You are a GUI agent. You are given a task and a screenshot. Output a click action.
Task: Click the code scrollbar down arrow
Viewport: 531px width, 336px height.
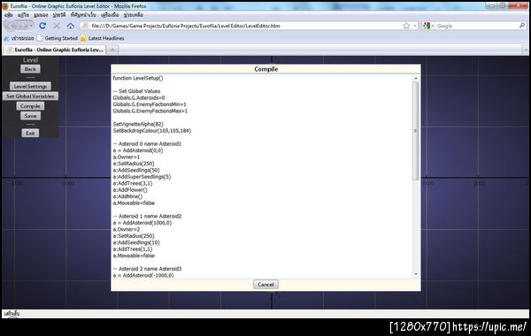416,274
